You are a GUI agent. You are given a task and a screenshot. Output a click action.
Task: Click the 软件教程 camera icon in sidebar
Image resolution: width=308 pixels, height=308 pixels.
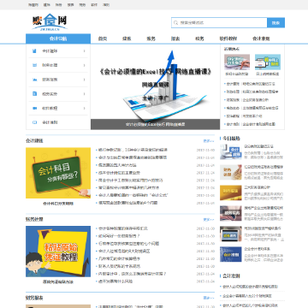34,108
